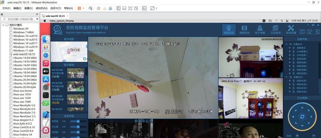The image size is (321, 138).
Task: Click the PTZ center refresh button
Action: point(302,117)
